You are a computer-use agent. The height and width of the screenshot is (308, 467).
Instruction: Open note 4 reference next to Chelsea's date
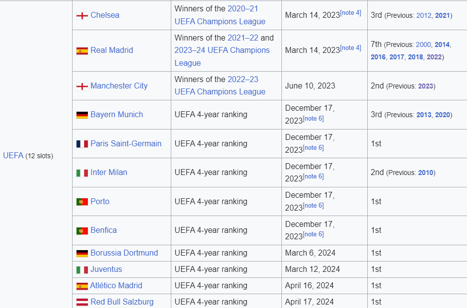(350, 13)
